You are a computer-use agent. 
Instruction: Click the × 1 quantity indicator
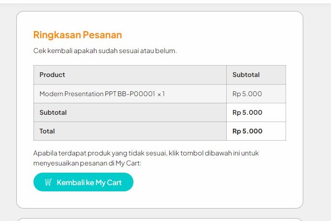[161, 94]
